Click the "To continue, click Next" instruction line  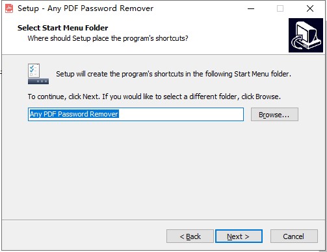154,97
